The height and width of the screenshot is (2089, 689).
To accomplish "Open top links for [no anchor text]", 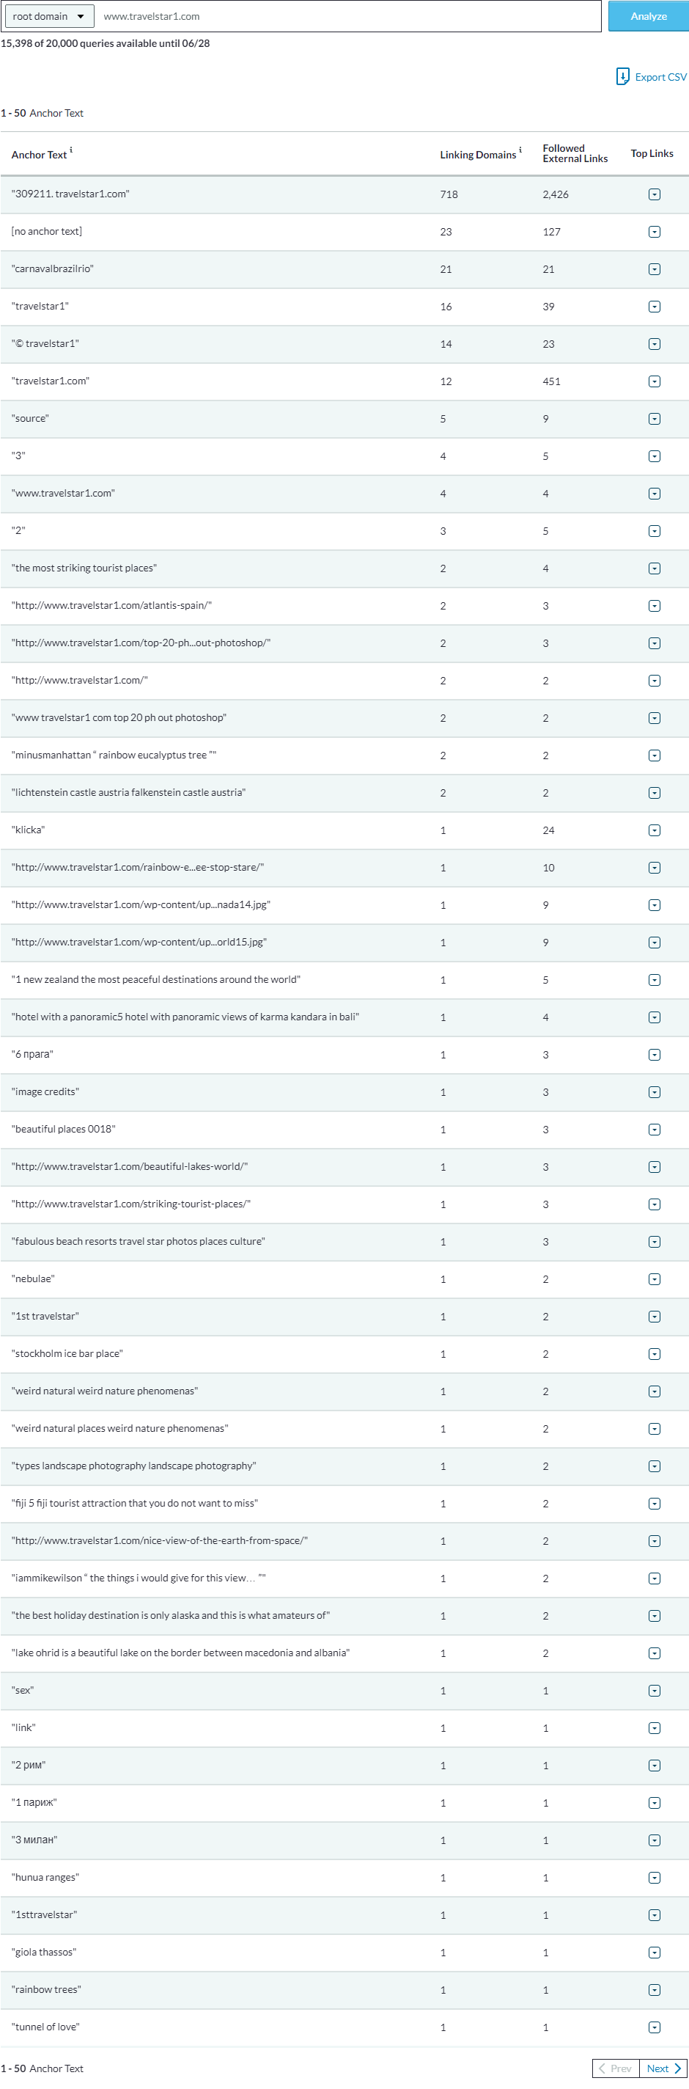I will click(x=654, y=232).
